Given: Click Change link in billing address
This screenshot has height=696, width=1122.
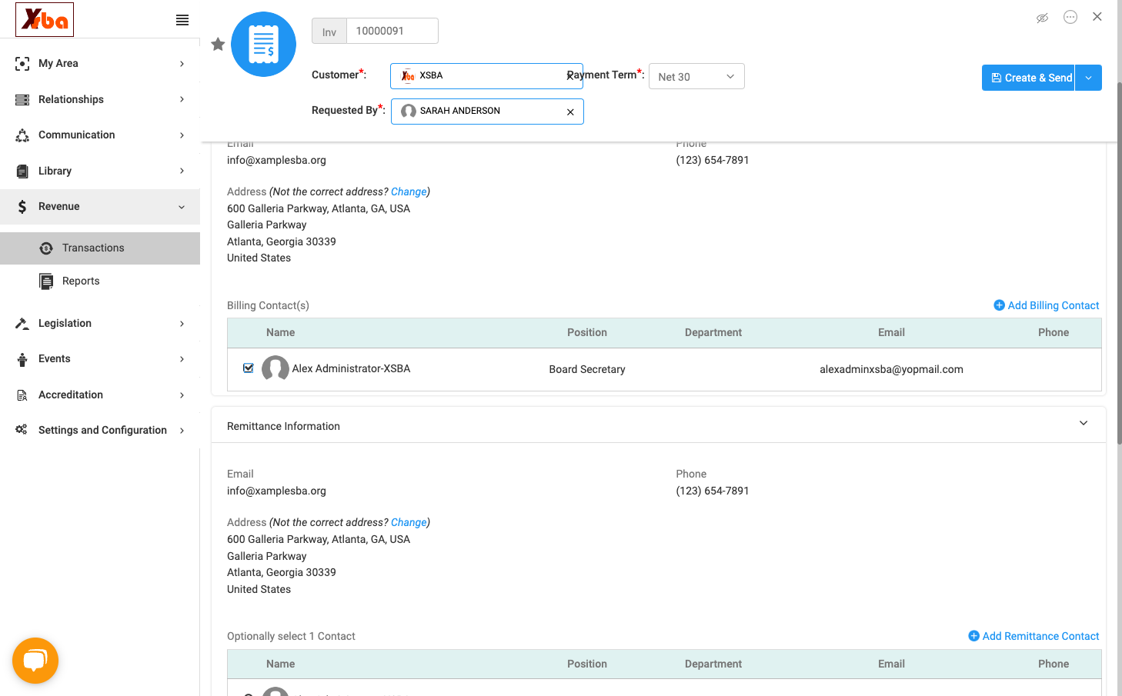Looking at the screenshot, I should [409, 191].
